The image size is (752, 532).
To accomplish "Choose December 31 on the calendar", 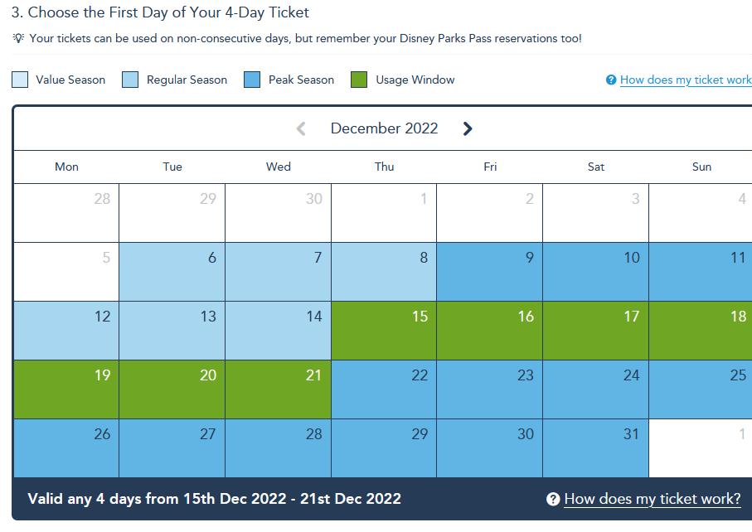I will pos(595,448).
